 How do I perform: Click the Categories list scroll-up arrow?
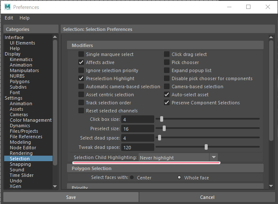point(55,37)
